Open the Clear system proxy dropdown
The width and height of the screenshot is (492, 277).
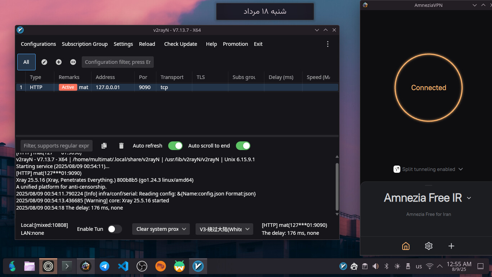(161, 229)
